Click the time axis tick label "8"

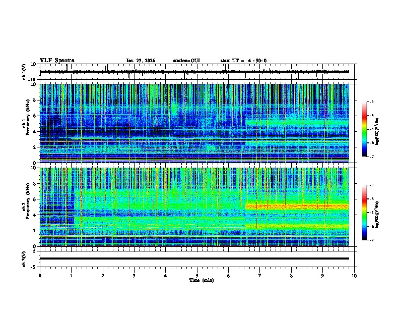(291, 276)
